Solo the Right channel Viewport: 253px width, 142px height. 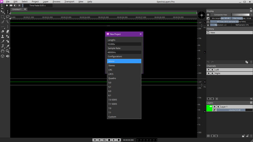point(212,73)
